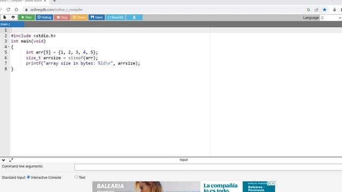Open the Language dropdown
Image resolution: width=342 pixels, height=192 pixels.
click(331, 18)
